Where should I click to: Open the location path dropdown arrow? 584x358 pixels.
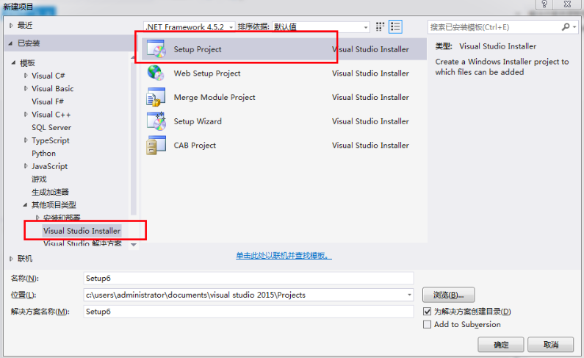[409, 295]
